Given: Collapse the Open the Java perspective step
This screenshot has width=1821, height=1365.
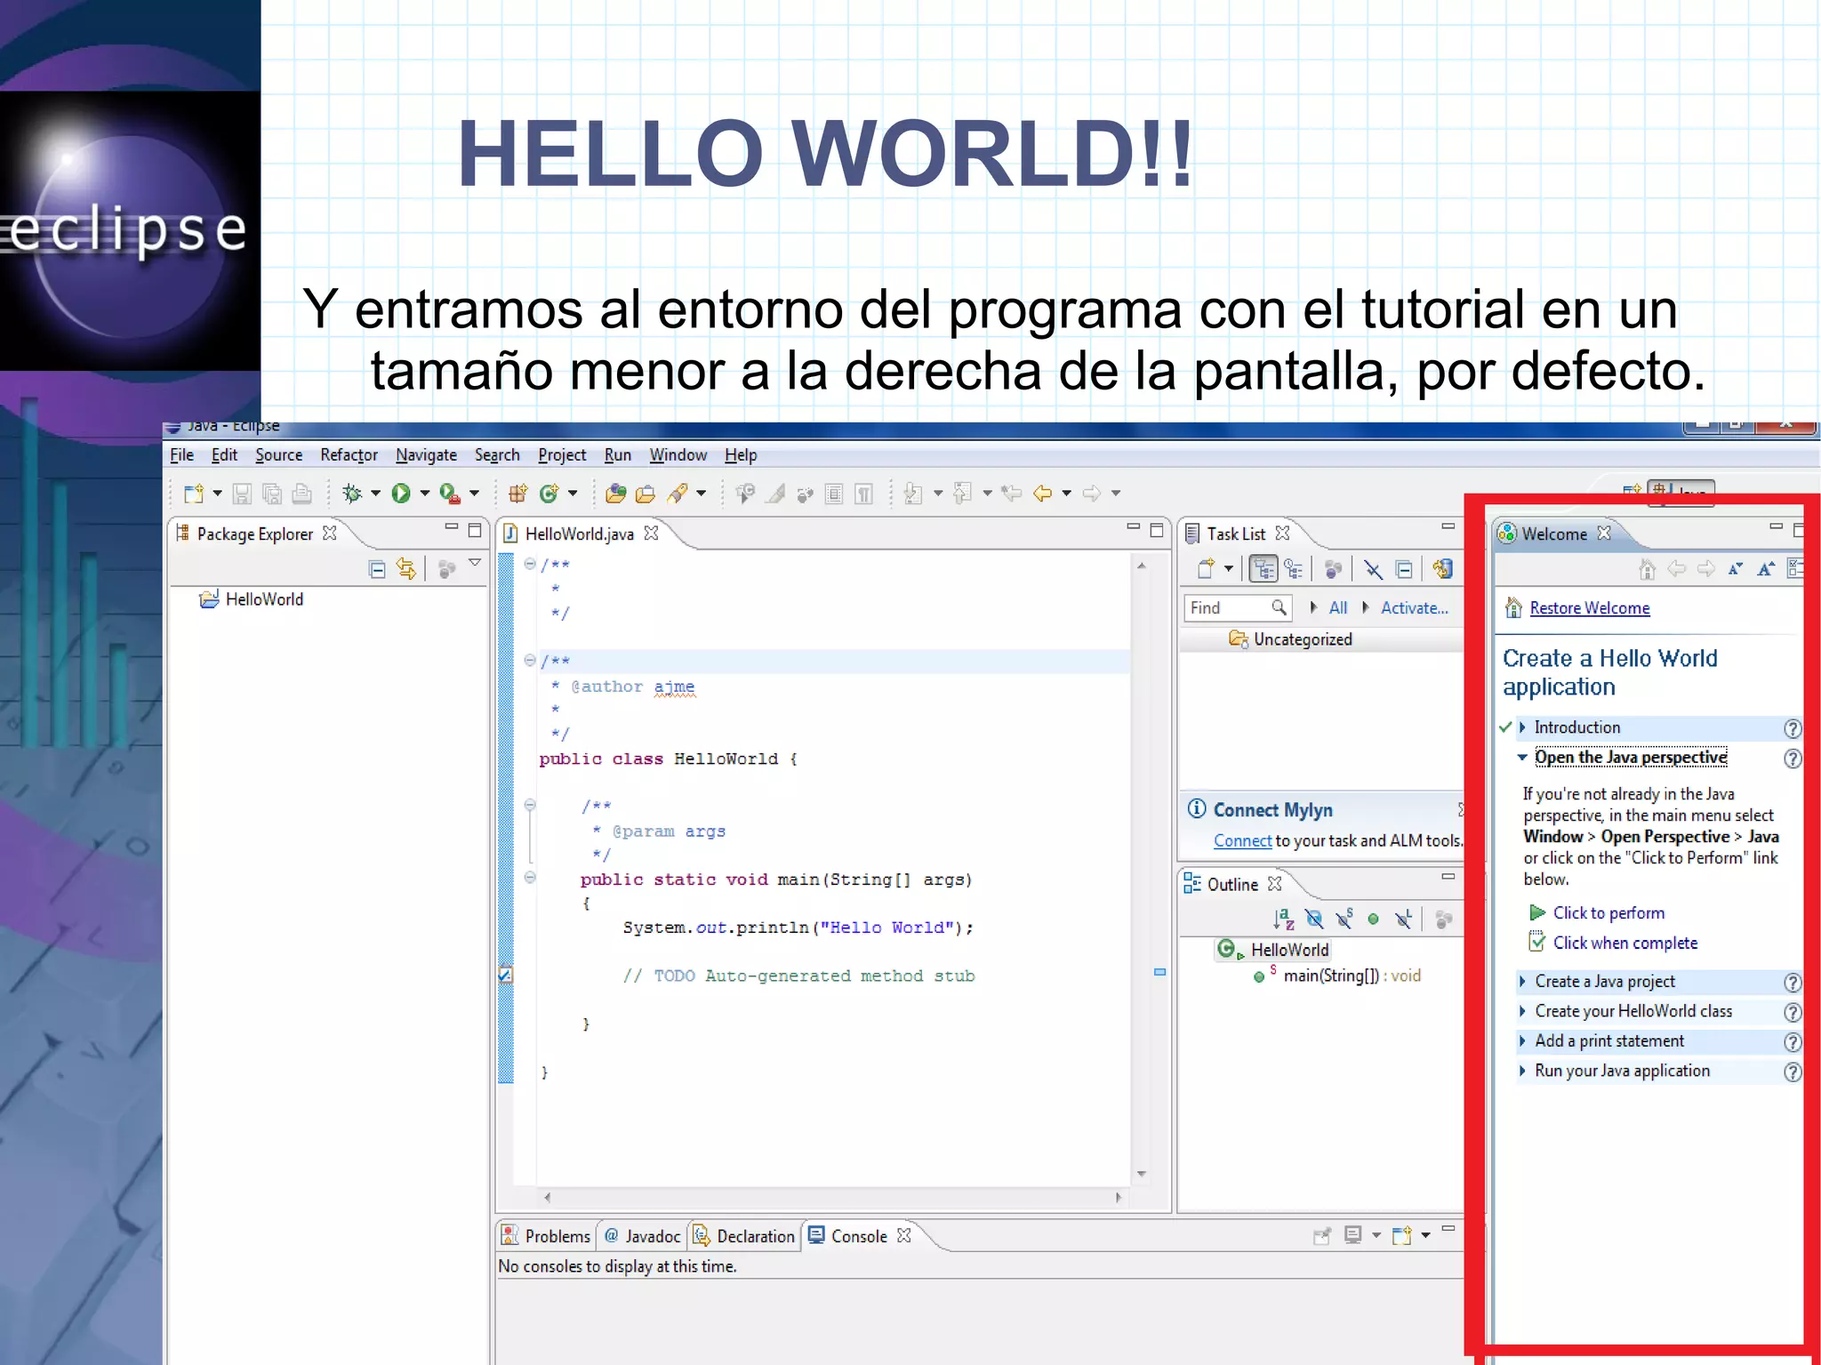Looking at the screenshot, I should click(x=1522, y=758).
